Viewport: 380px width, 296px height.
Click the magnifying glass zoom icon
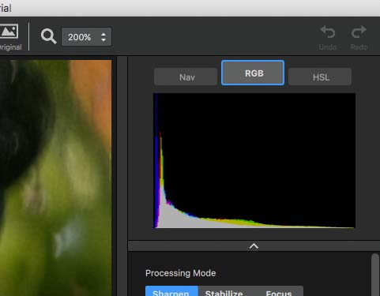49,36
